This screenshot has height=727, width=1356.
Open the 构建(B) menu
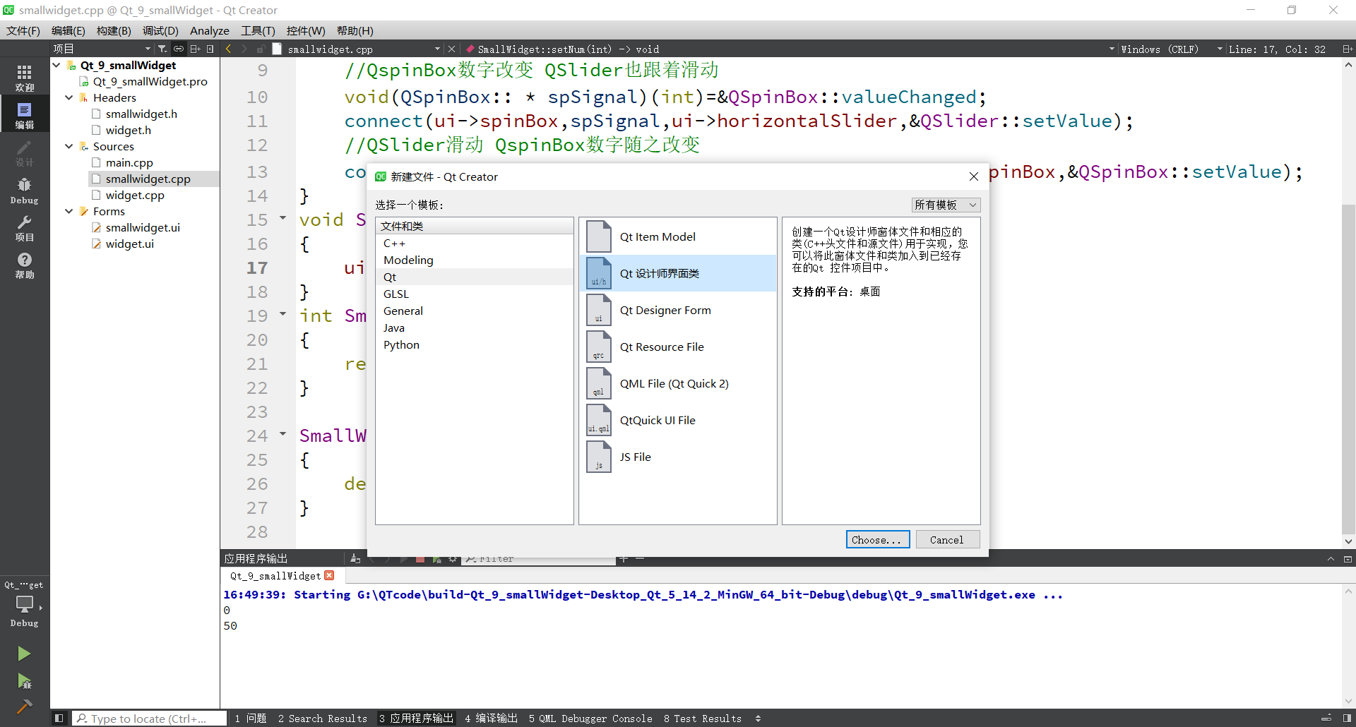pos(114,30)
